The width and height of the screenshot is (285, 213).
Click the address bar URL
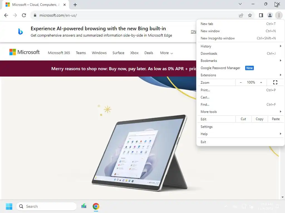coord(58,16)
